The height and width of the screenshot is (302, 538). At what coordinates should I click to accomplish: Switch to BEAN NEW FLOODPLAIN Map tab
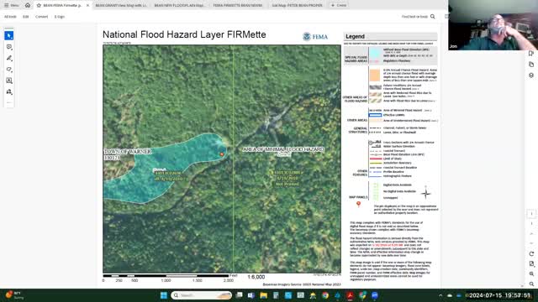click(179, 5)
